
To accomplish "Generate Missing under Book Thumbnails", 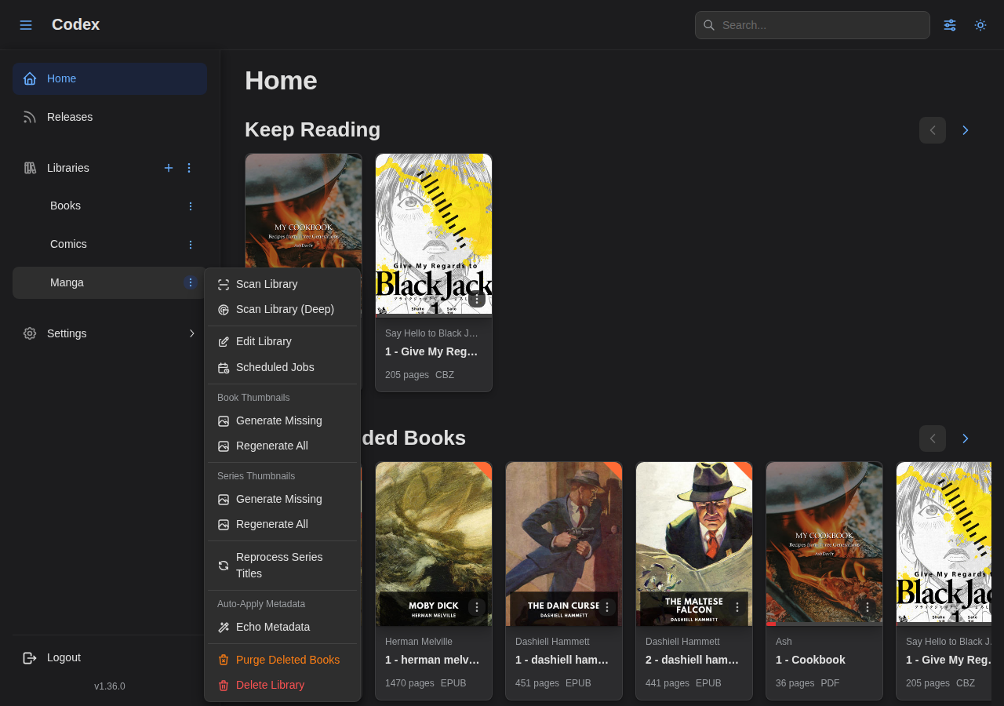I will pyautogui.click(x=282, y=420).
